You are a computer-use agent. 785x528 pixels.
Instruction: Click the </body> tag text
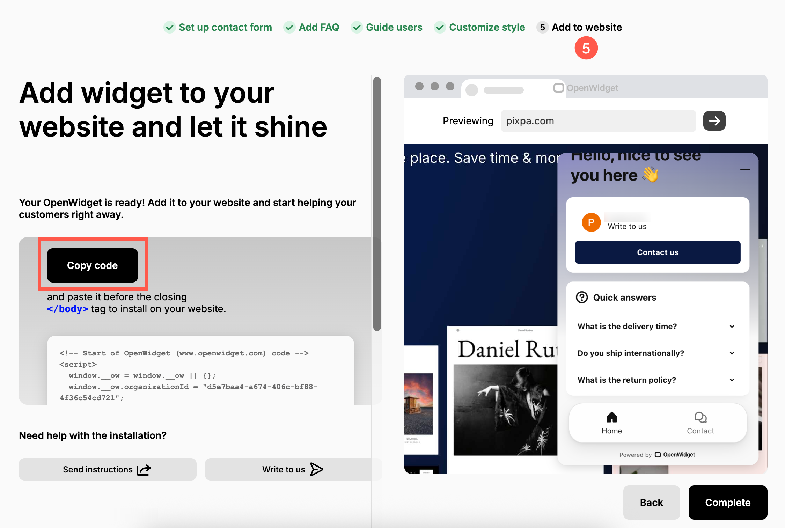67,309
